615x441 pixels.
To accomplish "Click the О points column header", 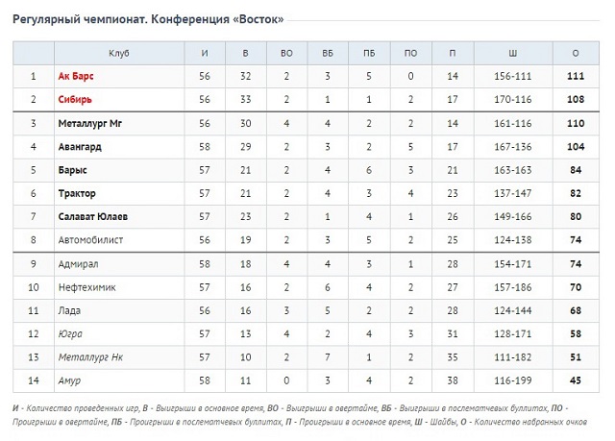I will coord(576,53).
